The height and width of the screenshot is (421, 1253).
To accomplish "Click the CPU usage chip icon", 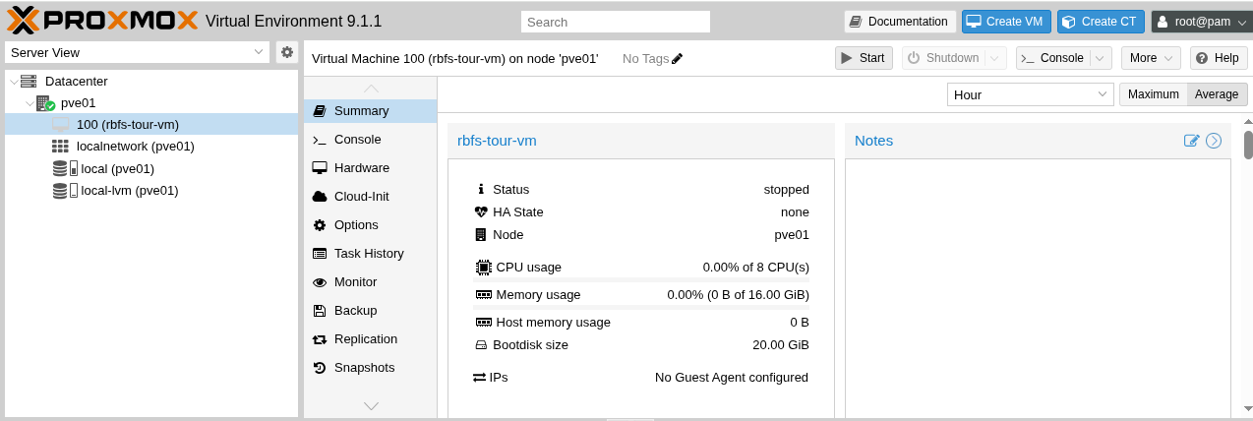I will (483, 267).
